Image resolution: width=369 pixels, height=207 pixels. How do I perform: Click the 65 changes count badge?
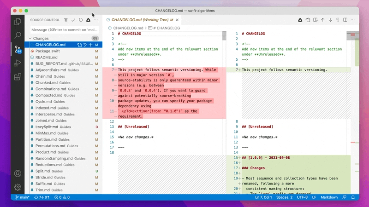pyautogui.click(x=95, y=38)
